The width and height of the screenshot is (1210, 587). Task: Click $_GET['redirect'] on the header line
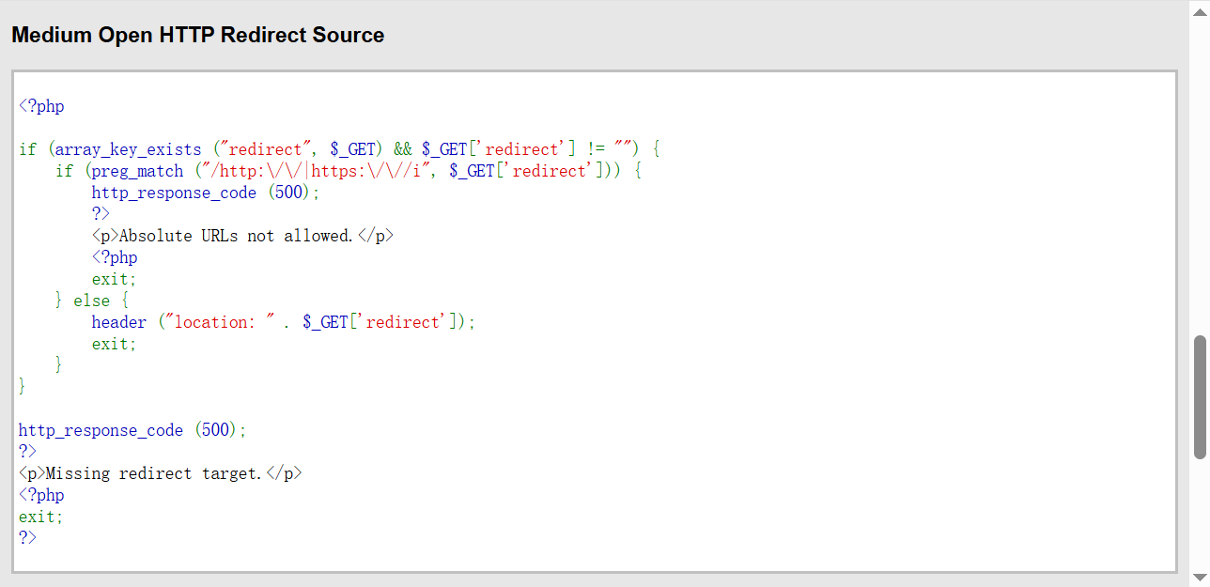375,322
